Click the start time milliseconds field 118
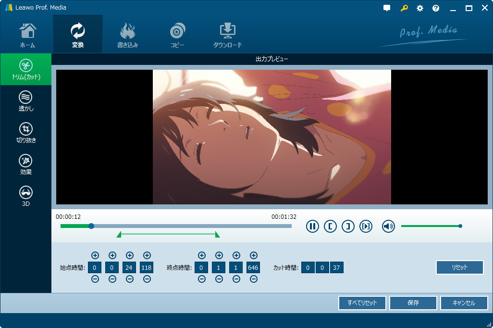Viewport: 493px width, 328px height. tap(146, 267)
